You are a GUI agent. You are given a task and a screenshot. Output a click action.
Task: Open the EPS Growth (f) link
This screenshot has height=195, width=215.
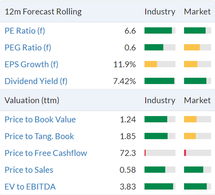pyautogui.click(x=32, y=64)
